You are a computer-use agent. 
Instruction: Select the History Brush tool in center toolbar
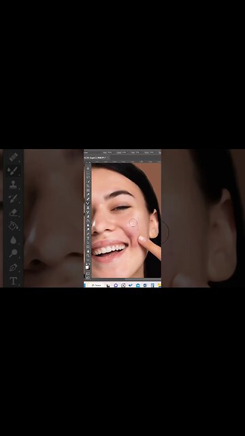(88, 212)
